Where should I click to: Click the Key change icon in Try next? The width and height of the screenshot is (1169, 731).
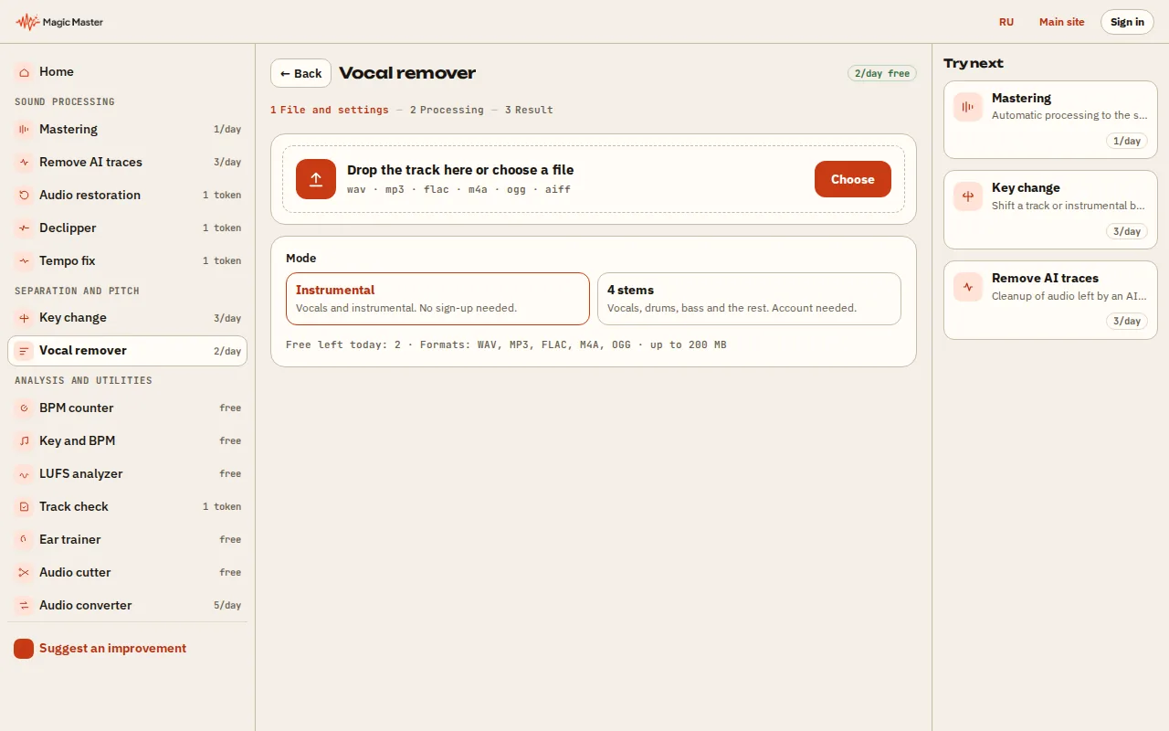968,196
